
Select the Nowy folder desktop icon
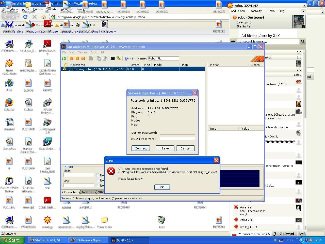tap(104, 222)
